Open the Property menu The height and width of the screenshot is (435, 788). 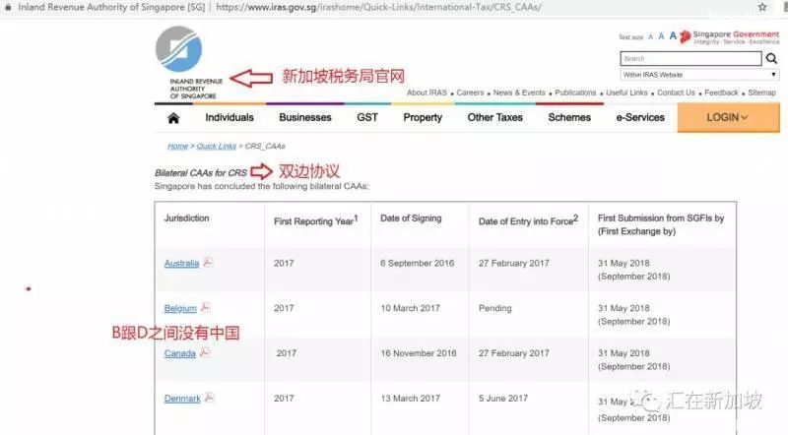(x=423, y=117)
